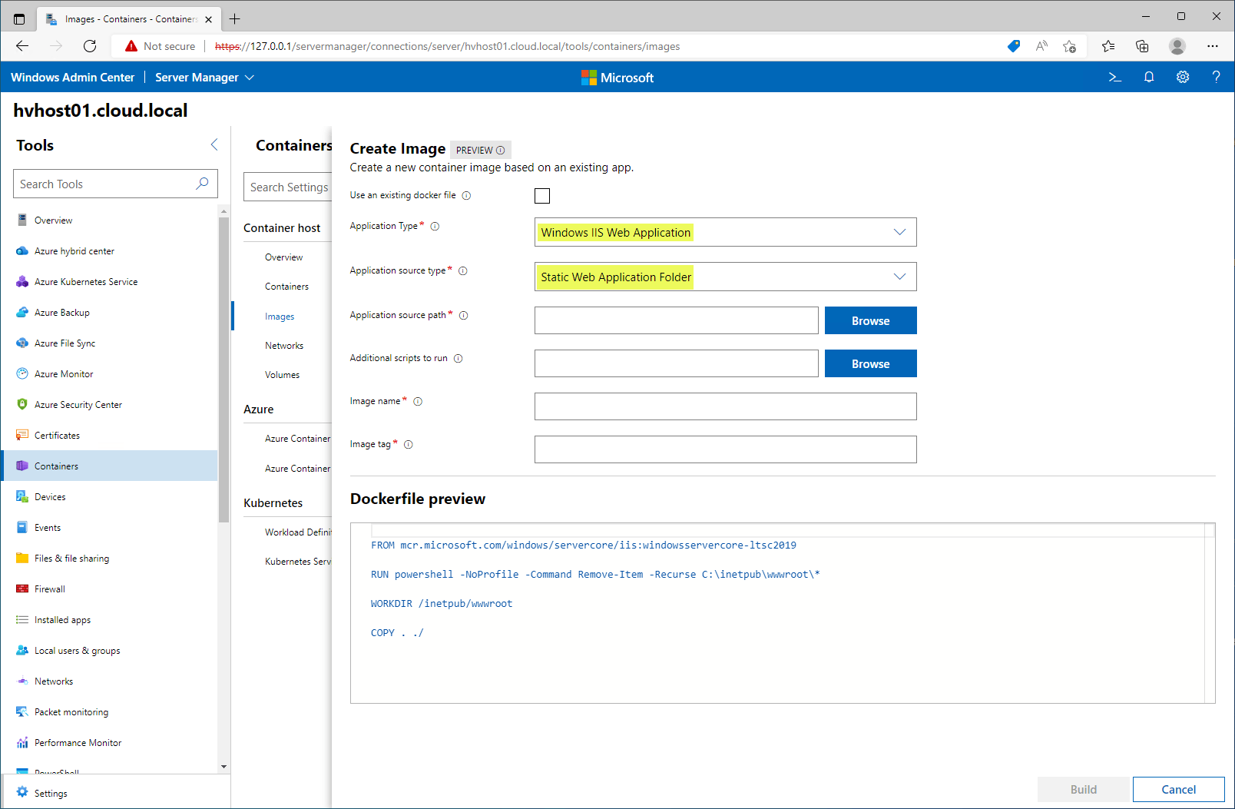This screenshot has width=1235, height=809.
Task: Click the Application source path field
Action: [x=677, y=320]
